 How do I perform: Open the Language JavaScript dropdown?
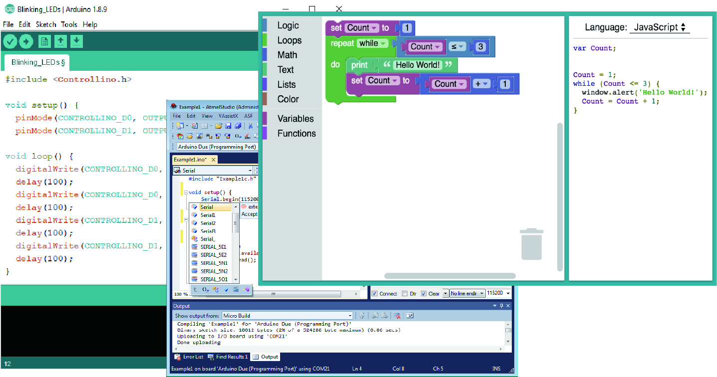tap(659, 27)
